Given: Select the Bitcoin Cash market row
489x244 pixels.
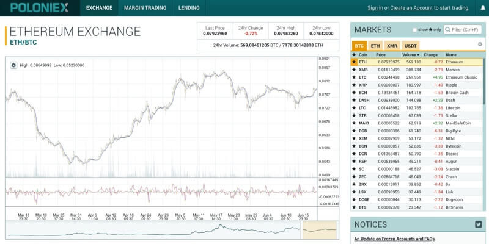Looking at the screenshot, I should tap(417, 93).
